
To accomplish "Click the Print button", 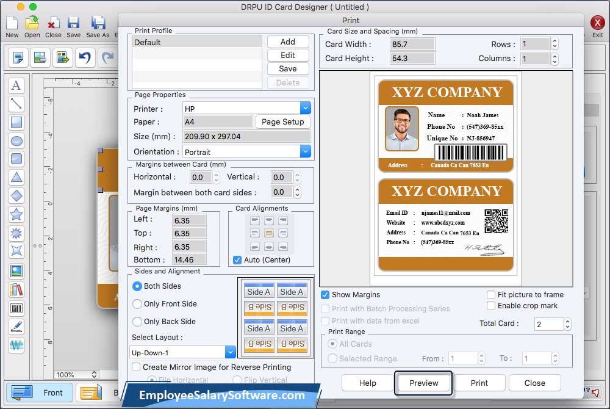I will tap(479, 383).
